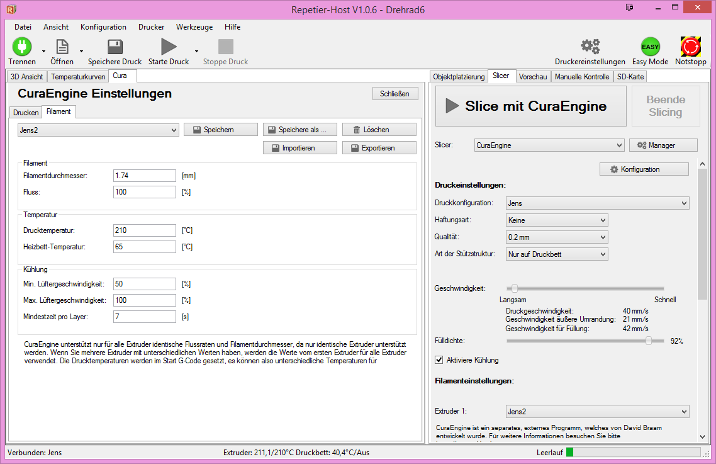Click the Exportieren button
The image size is (716, 464).
(379, 148)
